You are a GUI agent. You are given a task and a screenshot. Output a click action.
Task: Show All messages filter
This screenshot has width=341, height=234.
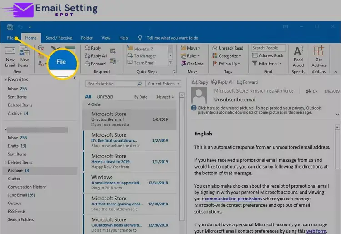pos(88,96)
